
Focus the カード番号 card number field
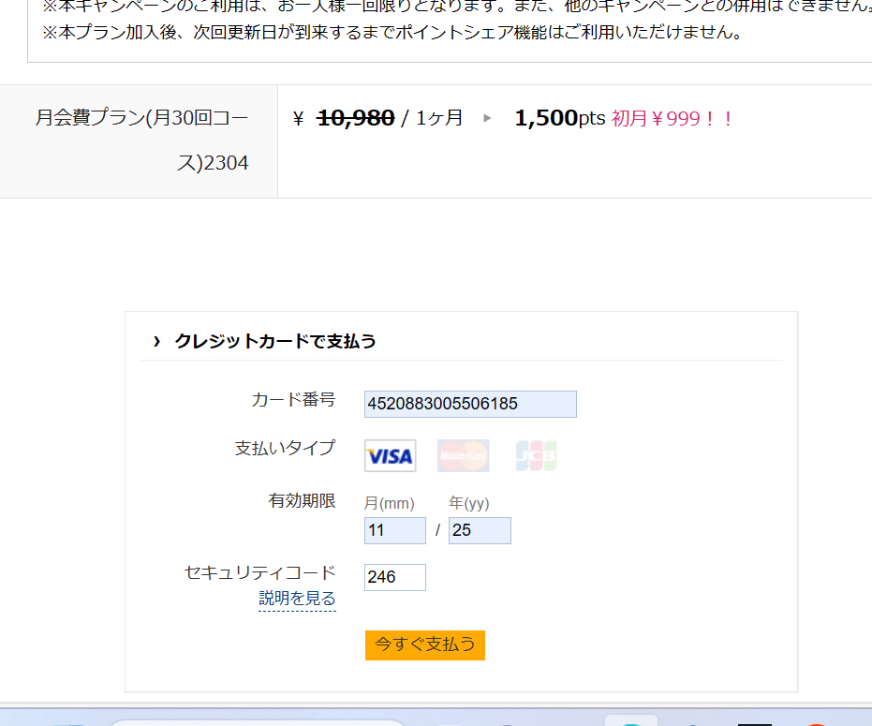coord(470,404)
